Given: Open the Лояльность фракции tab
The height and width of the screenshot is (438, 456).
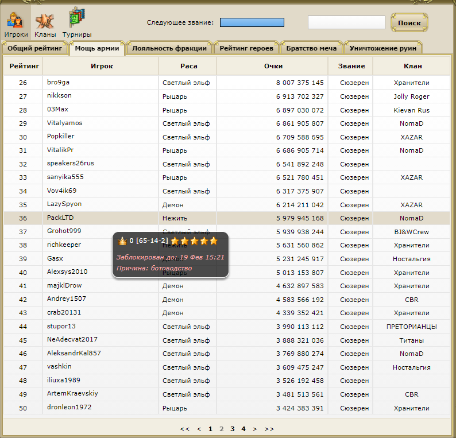Looking at the screenshot, I should pos(169,48).
